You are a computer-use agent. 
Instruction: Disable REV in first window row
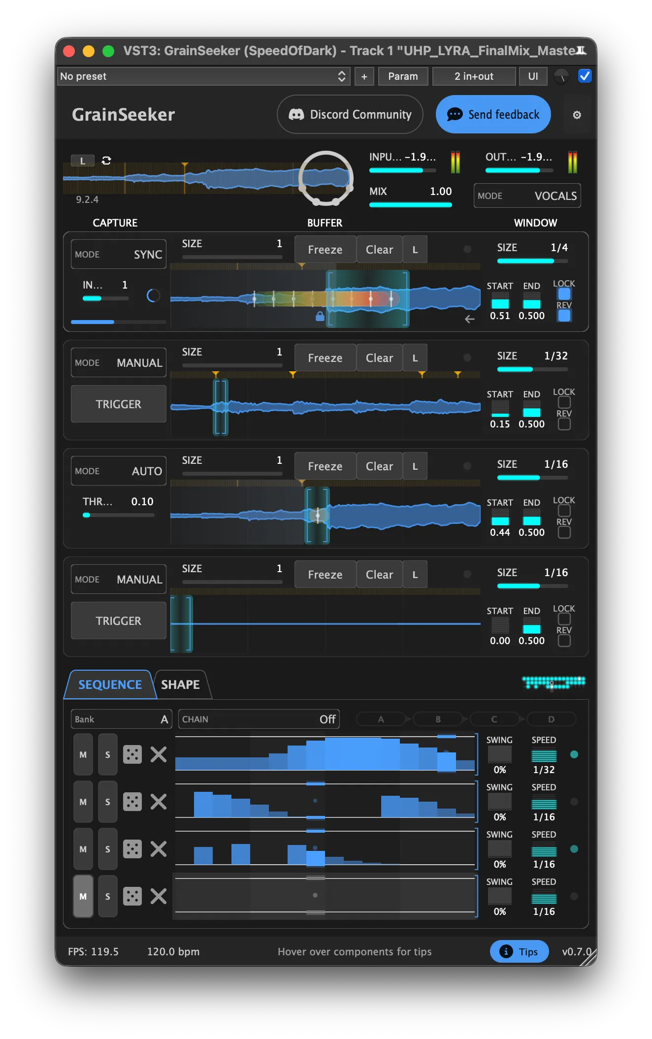(x=564, y=316)
